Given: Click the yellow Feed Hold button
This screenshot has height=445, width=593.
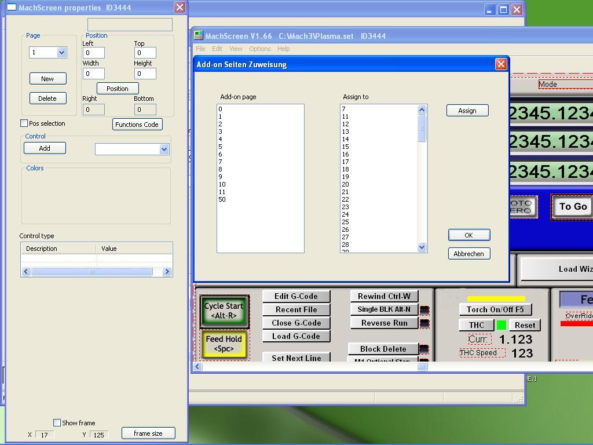Looking at the screenshot, I should coord(224,344).
